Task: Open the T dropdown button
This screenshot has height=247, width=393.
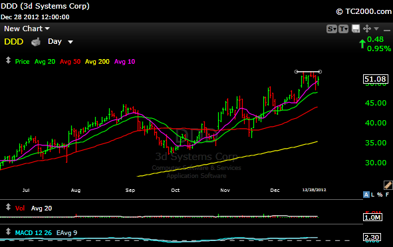Action: 343,29
